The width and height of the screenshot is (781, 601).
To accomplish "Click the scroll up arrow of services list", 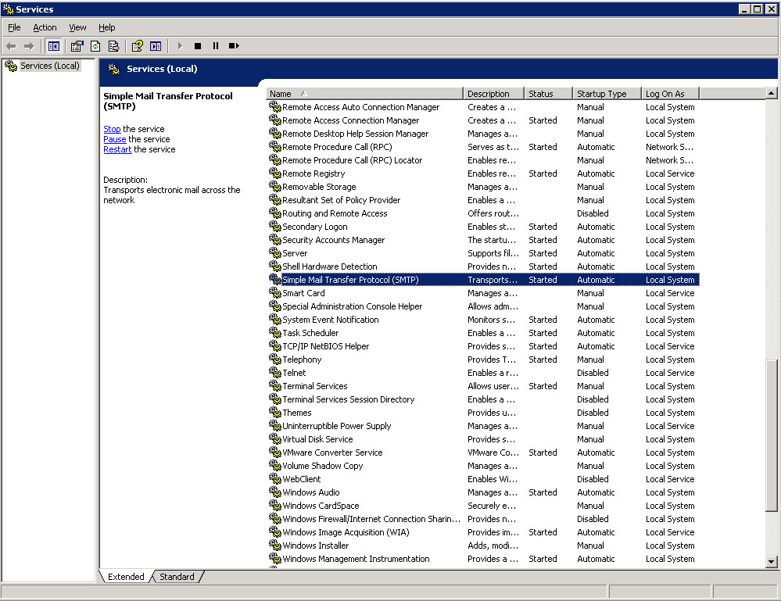I will [x=771, y=93].
